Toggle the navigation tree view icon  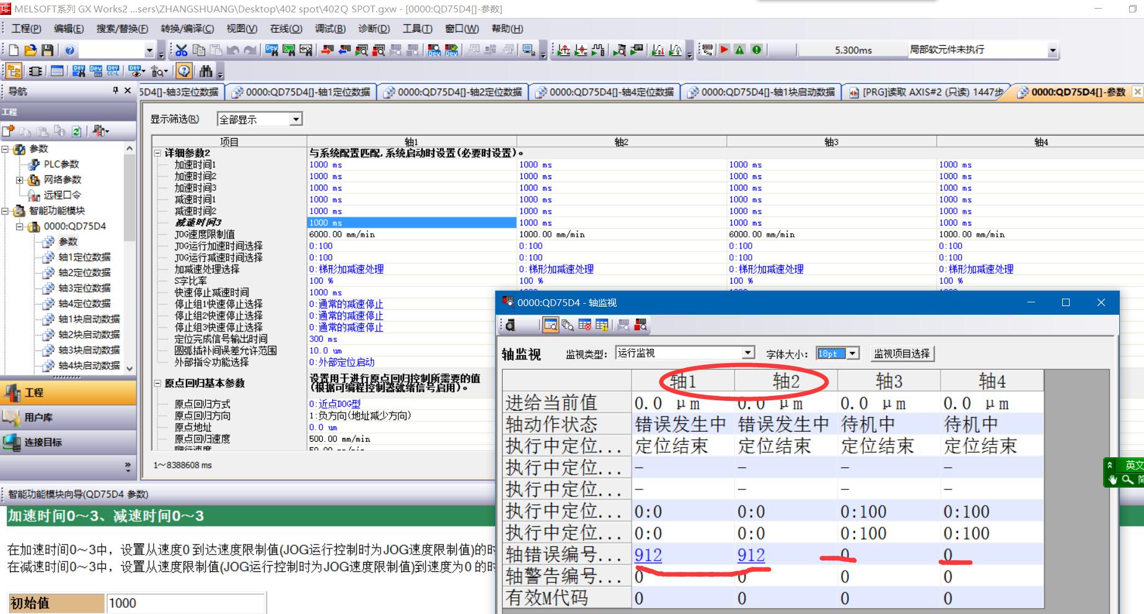14,71
